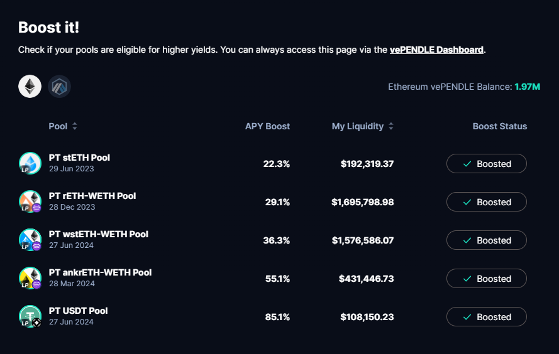The width and height of the screenshot is (559, 354).
Task: Click Boosted button for PT stETH Pool
Action: point(486,164)
